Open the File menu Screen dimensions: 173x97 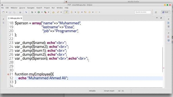tap(2, 8)
